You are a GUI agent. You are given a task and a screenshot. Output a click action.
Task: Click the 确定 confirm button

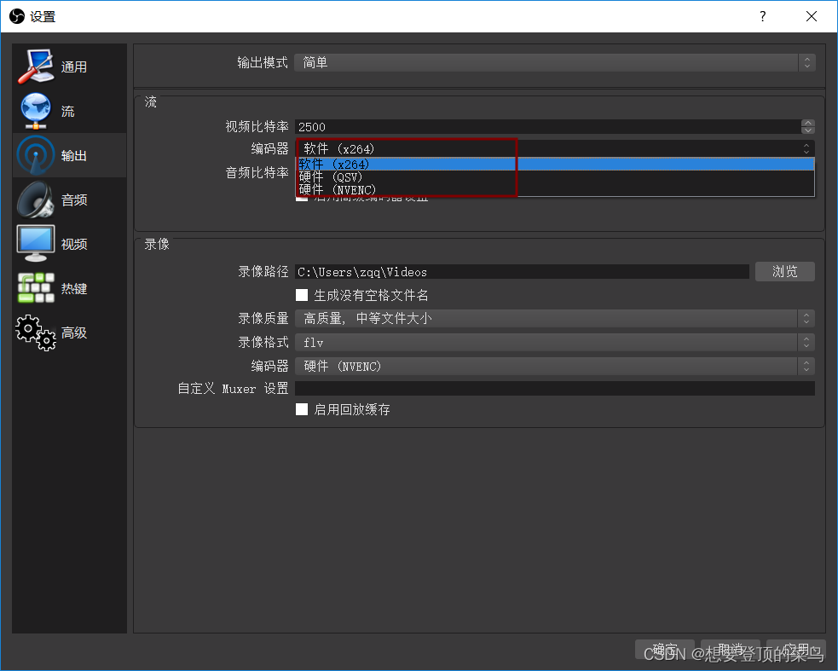[x=665, y=650]
